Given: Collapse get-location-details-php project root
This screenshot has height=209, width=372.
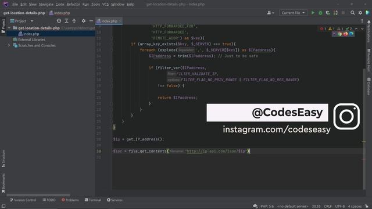Looking at the screenshot, I should tap(9, 28).
